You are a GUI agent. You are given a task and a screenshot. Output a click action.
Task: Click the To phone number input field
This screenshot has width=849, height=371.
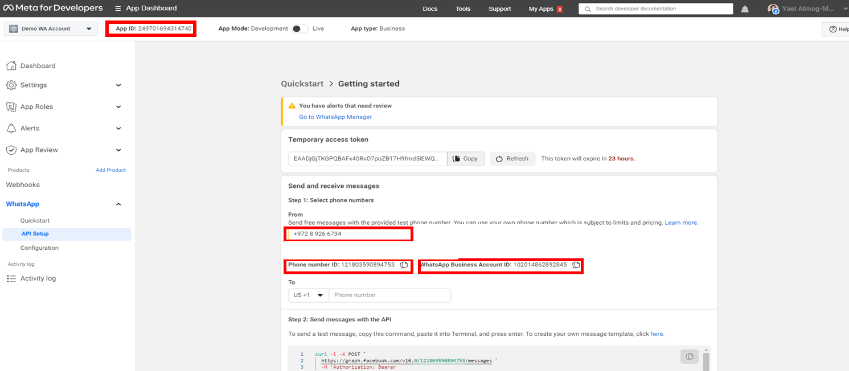pyautogui.click(x=389, y=295)
